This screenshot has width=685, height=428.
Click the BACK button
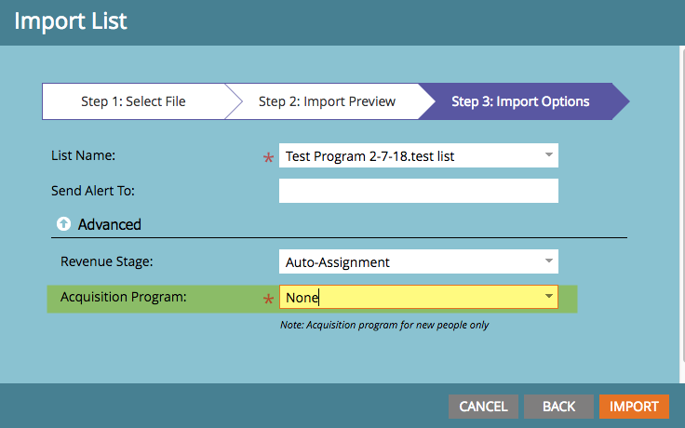[x=558, y=407]
